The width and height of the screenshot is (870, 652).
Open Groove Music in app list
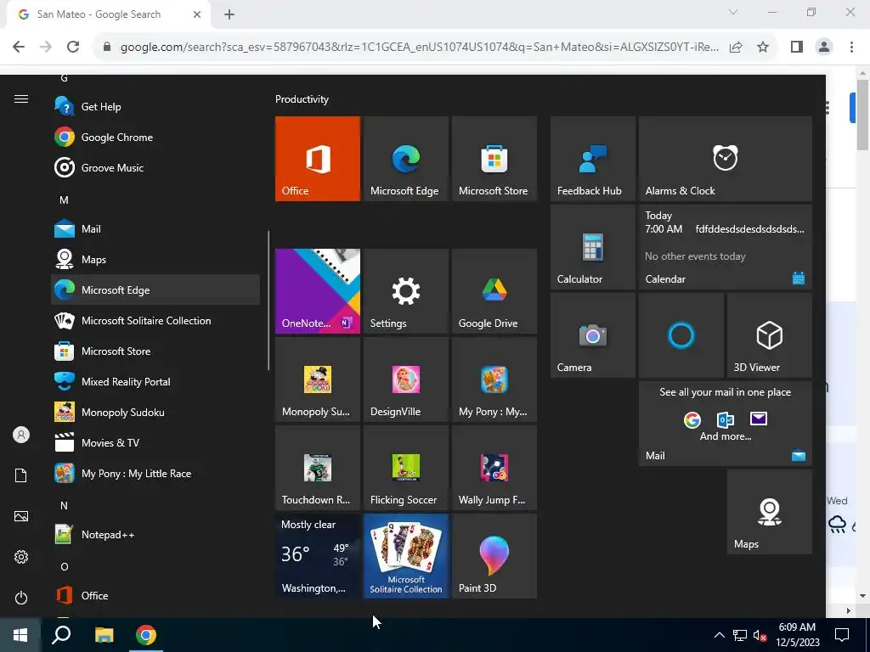pyautogui.click(x=155, y=167)
